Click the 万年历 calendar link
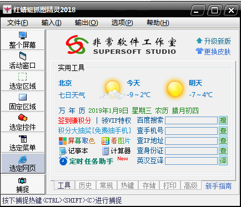The image size is (241, 207). [x=72, y=110]
